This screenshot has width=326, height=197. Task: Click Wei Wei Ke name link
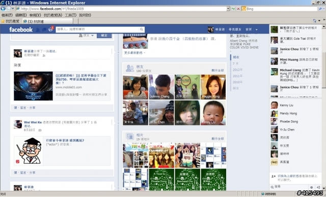(33, 122)
